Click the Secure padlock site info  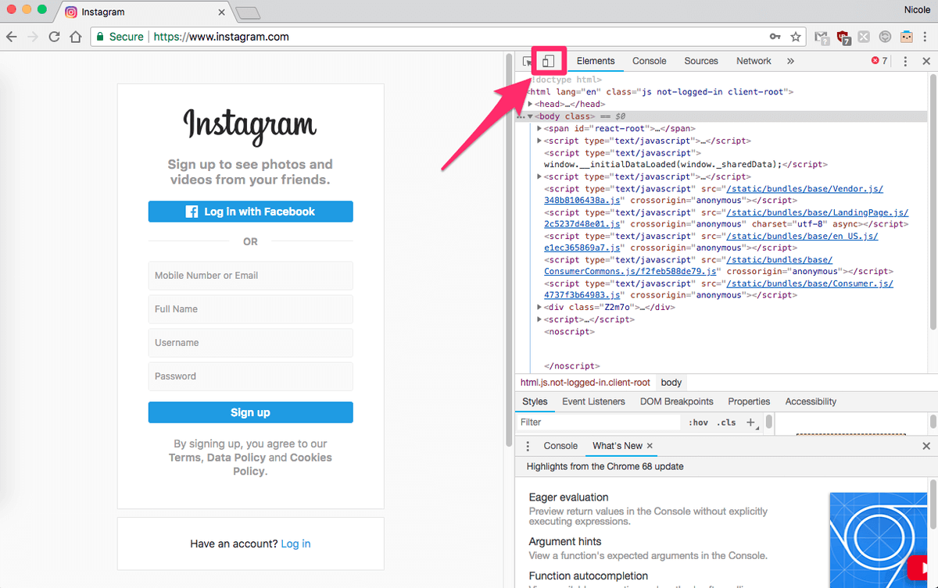coord(119,37)
